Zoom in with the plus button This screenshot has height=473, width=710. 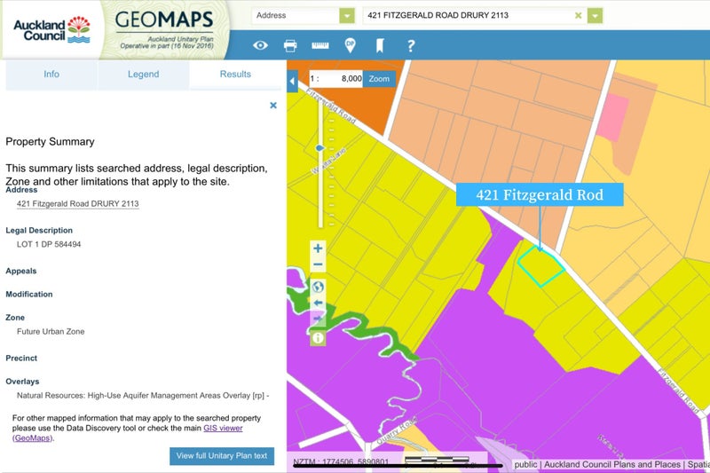tap(318, 248)
